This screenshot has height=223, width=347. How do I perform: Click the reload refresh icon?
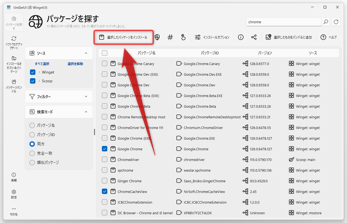[336, 22]
